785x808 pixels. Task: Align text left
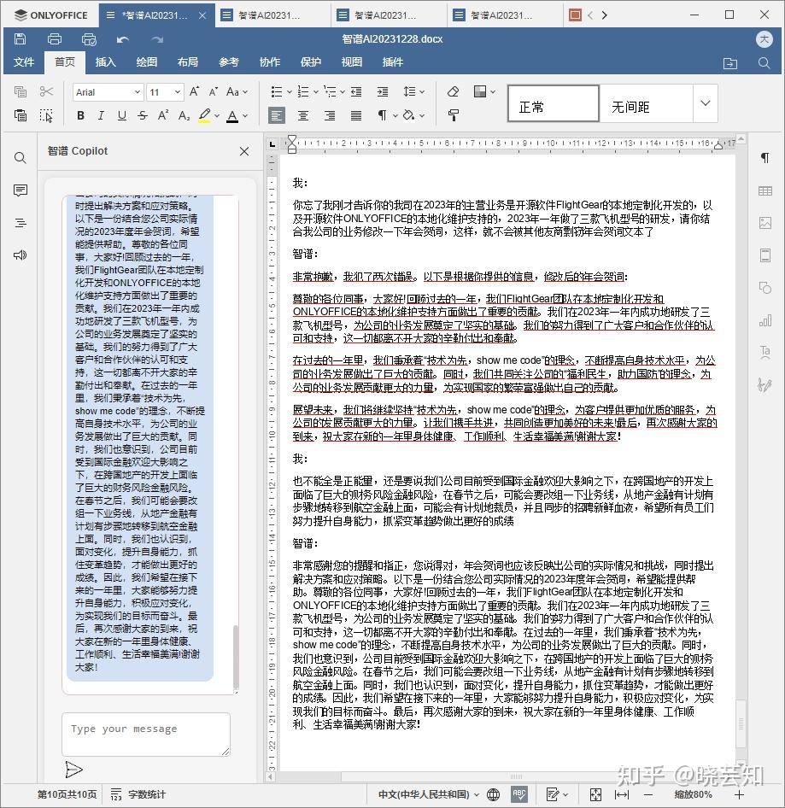tap(276, 115)
